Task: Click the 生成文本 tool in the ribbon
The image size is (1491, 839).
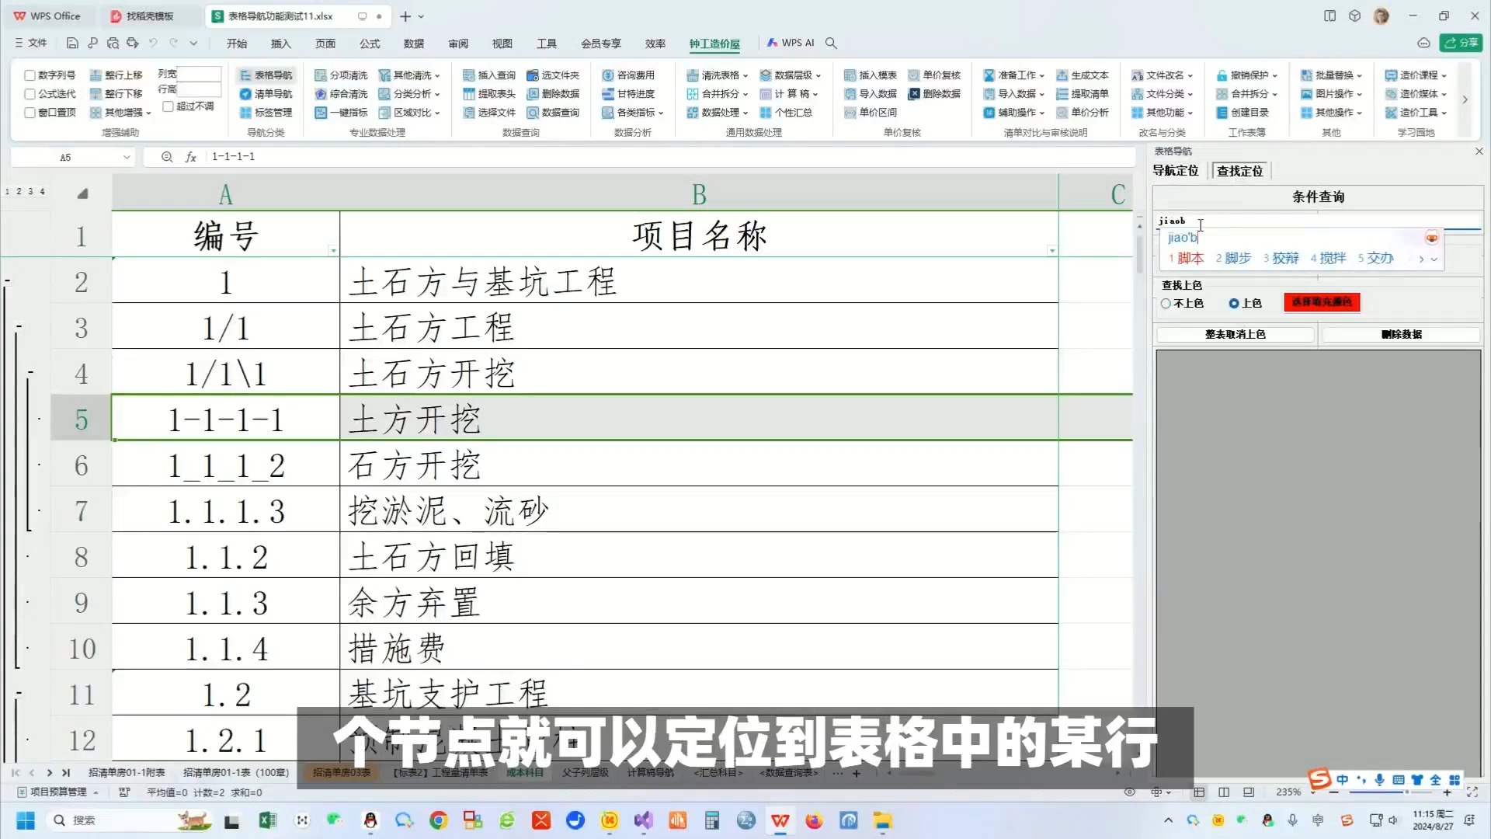Action: click(x=1083, y=75)
